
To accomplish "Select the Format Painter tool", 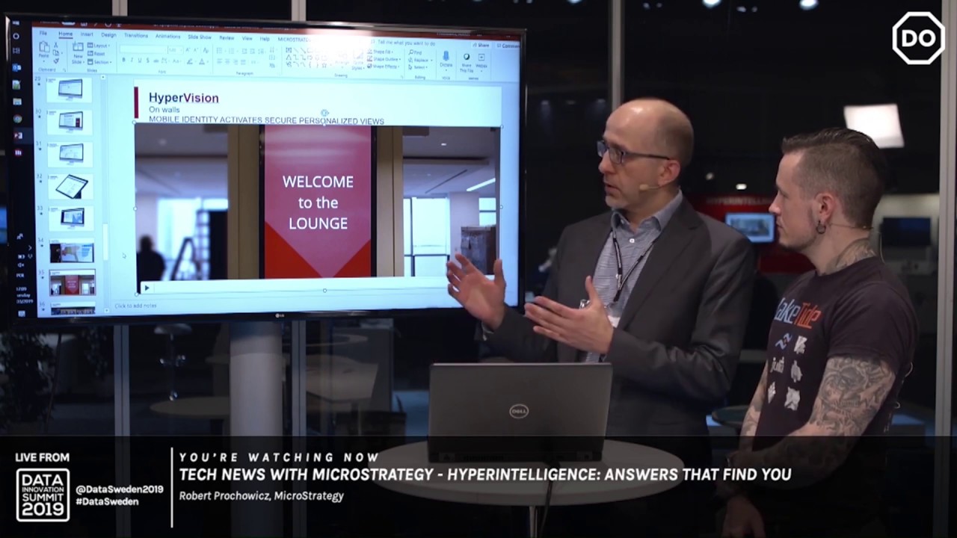I will click(57, 61).
